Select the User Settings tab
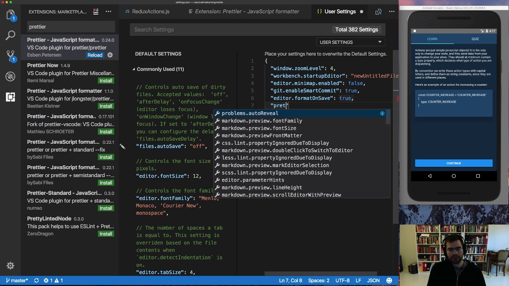Screen dimensions: 509x286 (x=340, y=12)
